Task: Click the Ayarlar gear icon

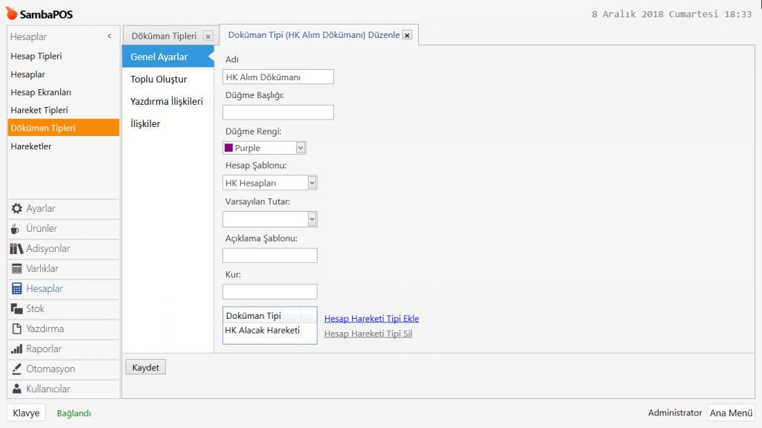Action: (16, 209)
